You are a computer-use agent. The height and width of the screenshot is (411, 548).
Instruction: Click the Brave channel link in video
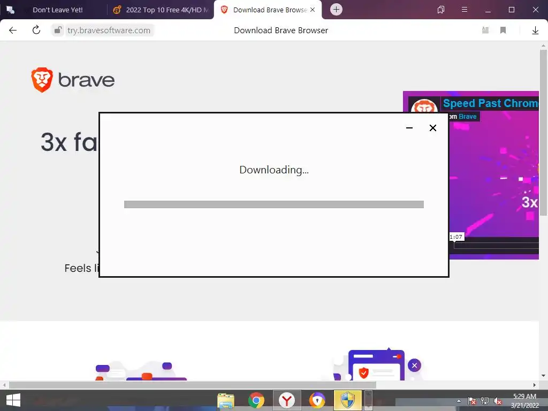pos(468,117)
